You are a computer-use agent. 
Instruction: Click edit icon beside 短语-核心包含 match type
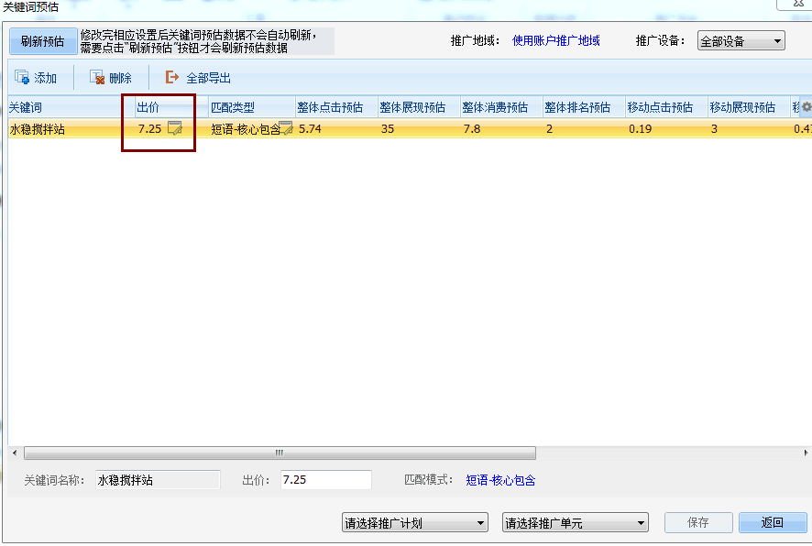coord(284,129)
